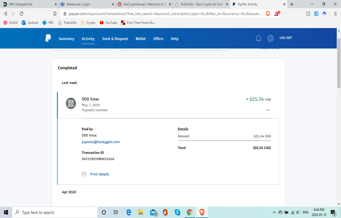Open the Roll20 bookmark
This screenshot has height=218, width=341.
click(11, 23)
